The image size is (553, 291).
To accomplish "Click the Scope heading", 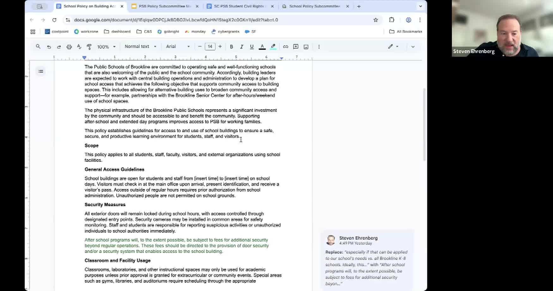I will [x=92, y=145].
